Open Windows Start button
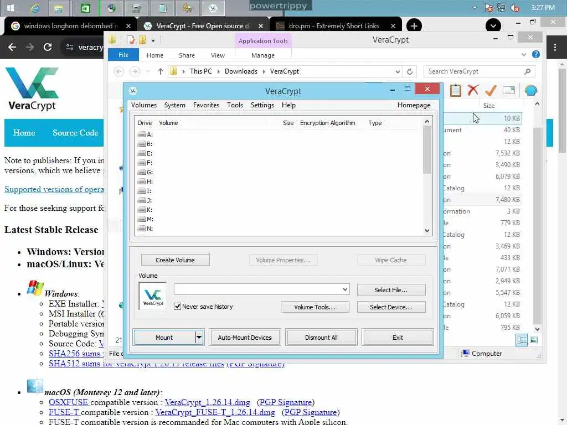Screen dimensions: 567x425 pyautogui.click(x=11, y=8)
